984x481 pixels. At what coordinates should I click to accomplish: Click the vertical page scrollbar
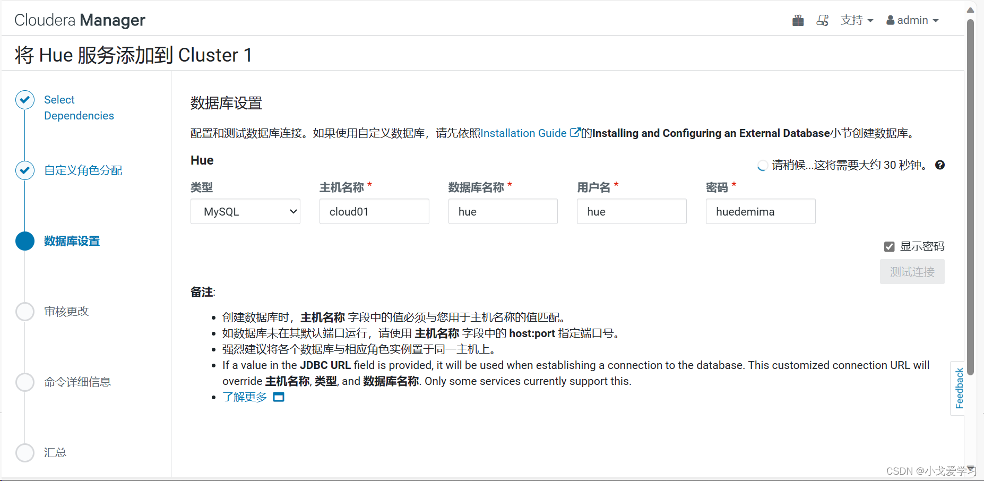tap(971, 196)
